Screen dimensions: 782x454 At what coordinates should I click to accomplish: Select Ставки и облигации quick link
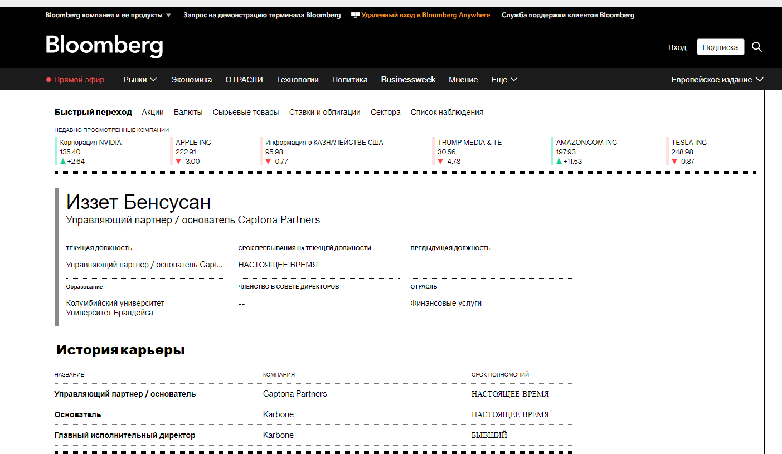click(325, 112)
